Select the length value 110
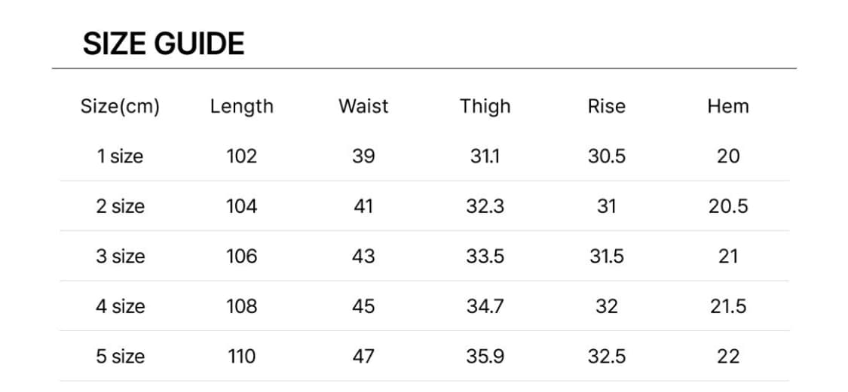The width and height of the screenshot is (848, 392). [241, 357]
